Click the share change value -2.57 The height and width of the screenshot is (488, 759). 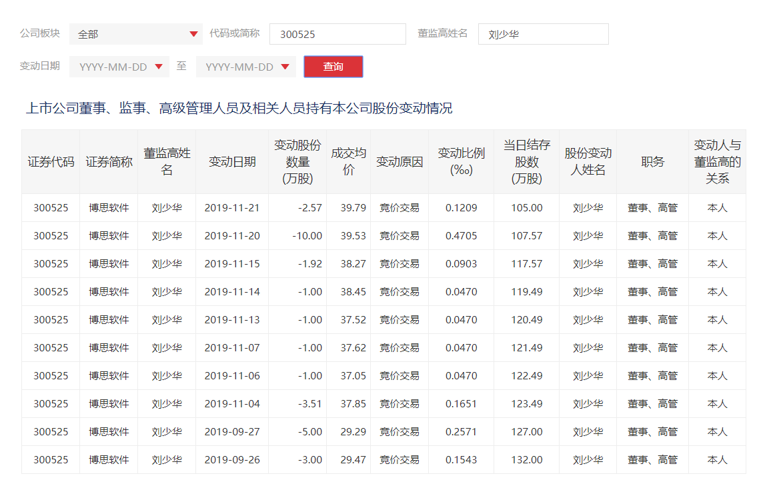309,208
